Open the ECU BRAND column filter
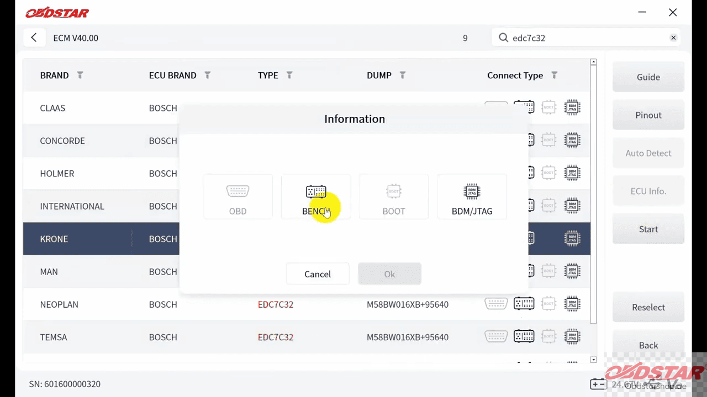707x397 pixels. coord(208,75)
